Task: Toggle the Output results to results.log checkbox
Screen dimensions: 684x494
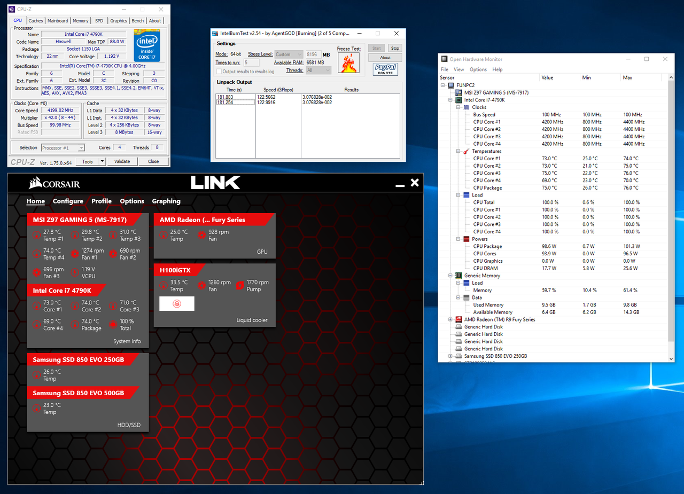Action: pos(219,71)
